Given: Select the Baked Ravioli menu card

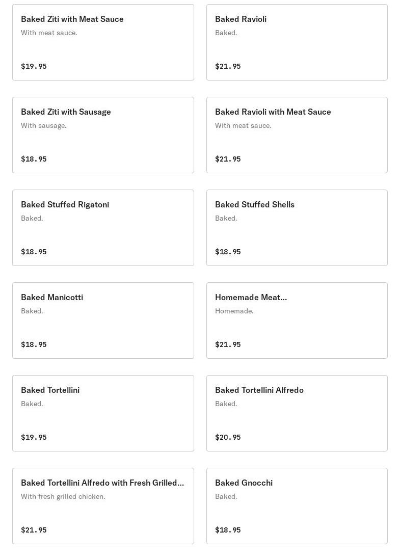Looking at the screenshot, I should click(297, 42).
